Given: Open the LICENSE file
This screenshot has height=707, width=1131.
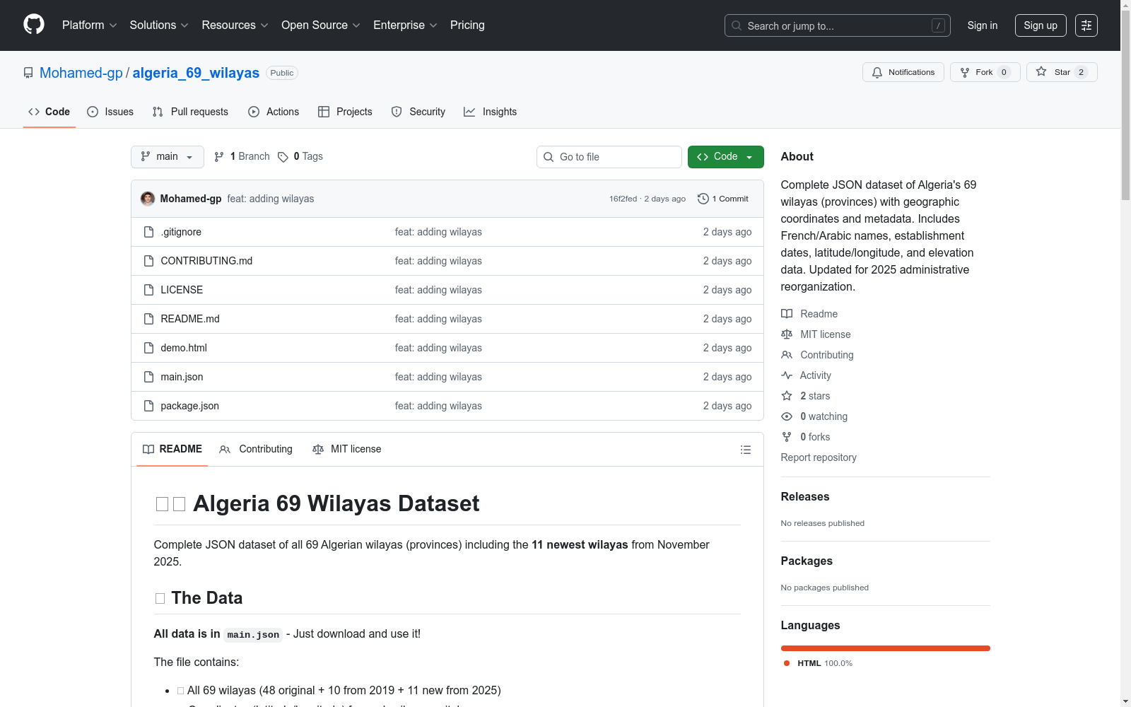Looking at the screenshot, I should 182,290.
